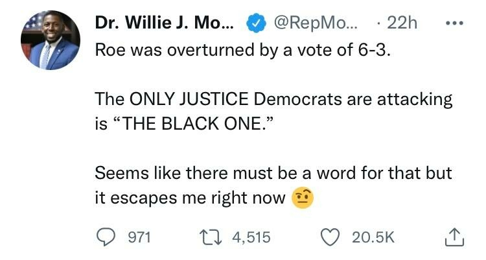Open the 22h timestamp link
486x260 pixels.
click(402, 24)
